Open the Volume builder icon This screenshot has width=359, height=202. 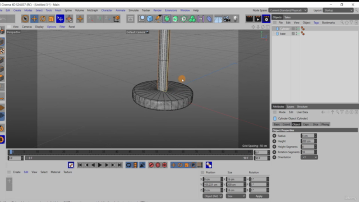click(x=192, y=19)
